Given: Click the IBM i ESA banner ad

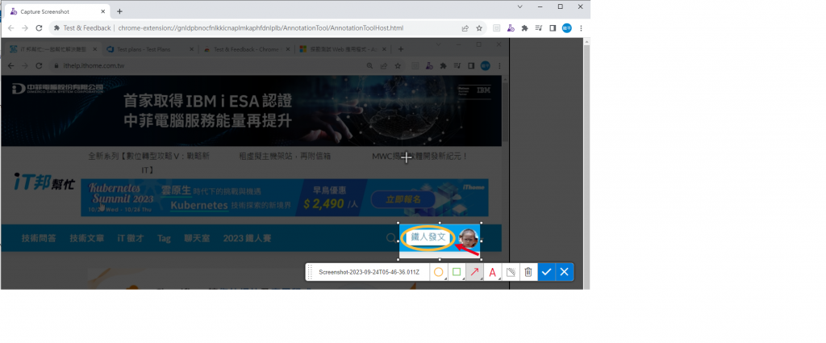Looking at the screenshot, I should click(x=252, y=111).
